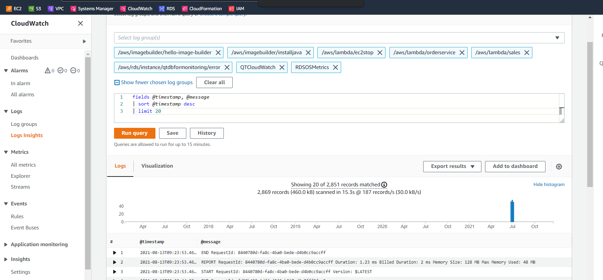Open the IAM service shortcut
Screen dimensions: 603x280
(237, 9)
